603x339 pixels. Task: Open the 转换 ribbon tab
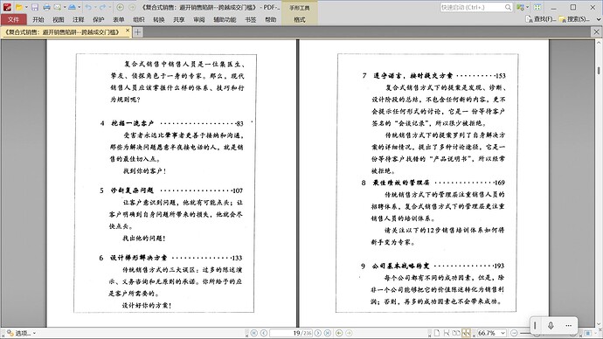(158, 19)
